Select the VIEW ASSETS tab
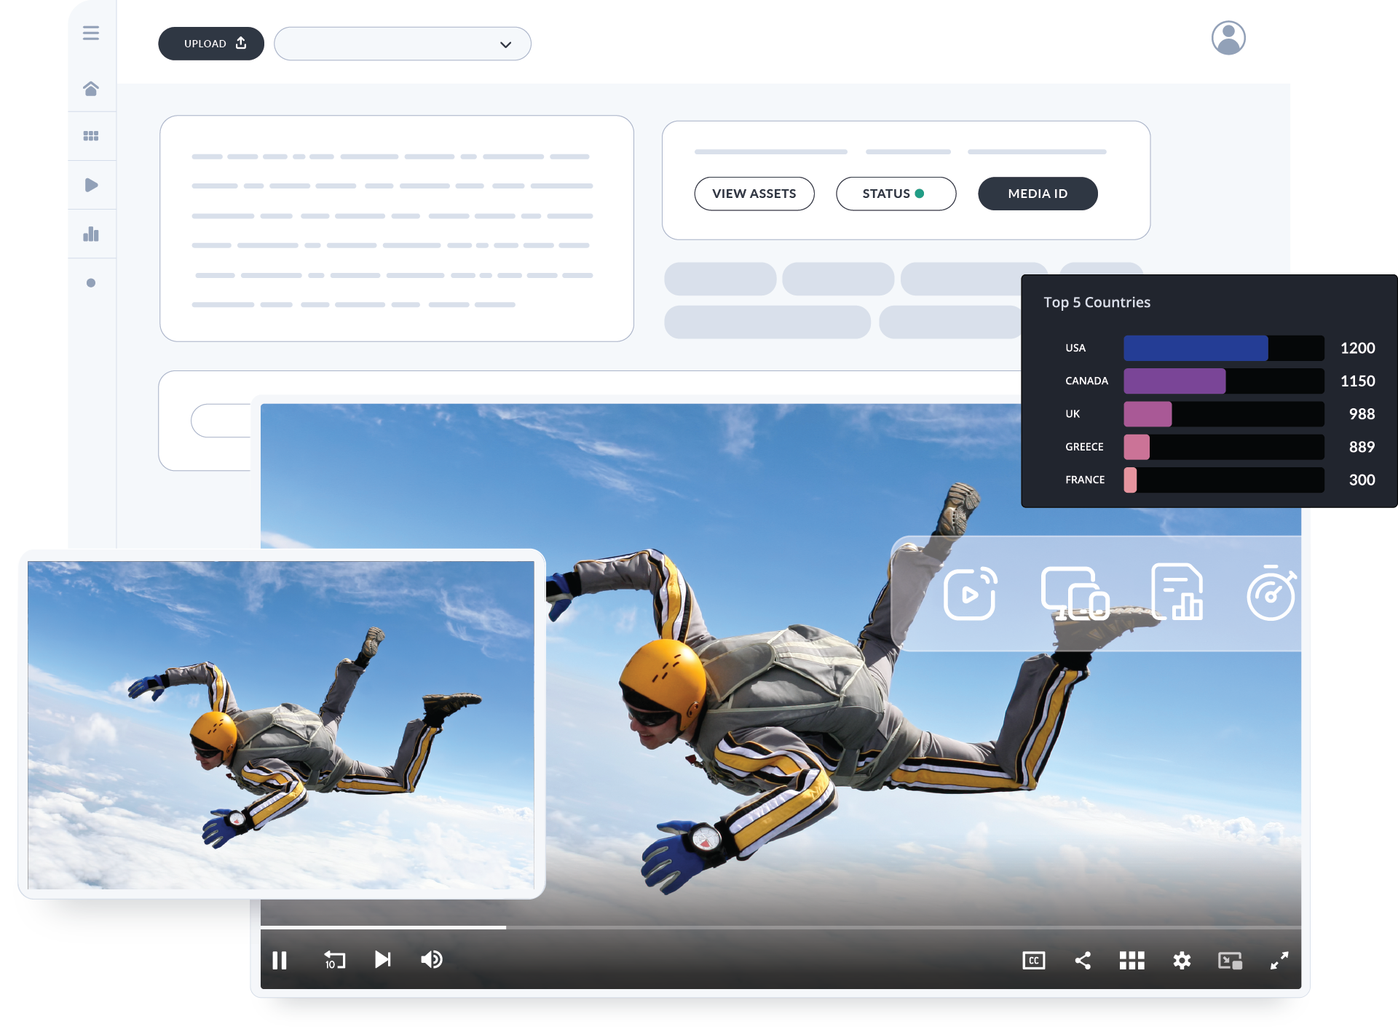 coord(754,194)
